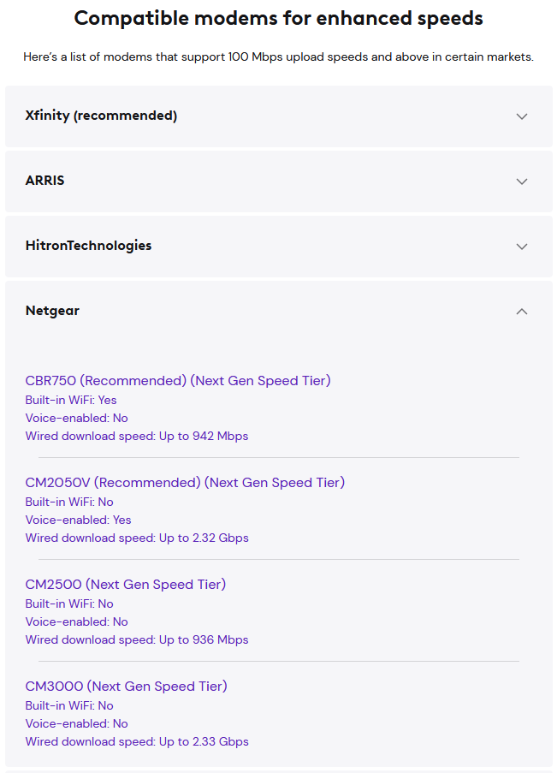Expand the Xfinity (recommended) chevron
This screenshot has width=557, height=773.
pos(522,116)
